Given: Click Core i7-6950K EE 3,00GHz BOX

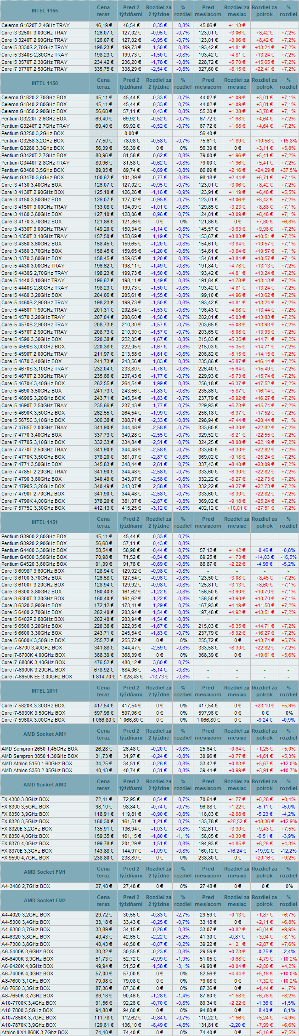Looking at the screenshot, I should [x=37, y=677].
